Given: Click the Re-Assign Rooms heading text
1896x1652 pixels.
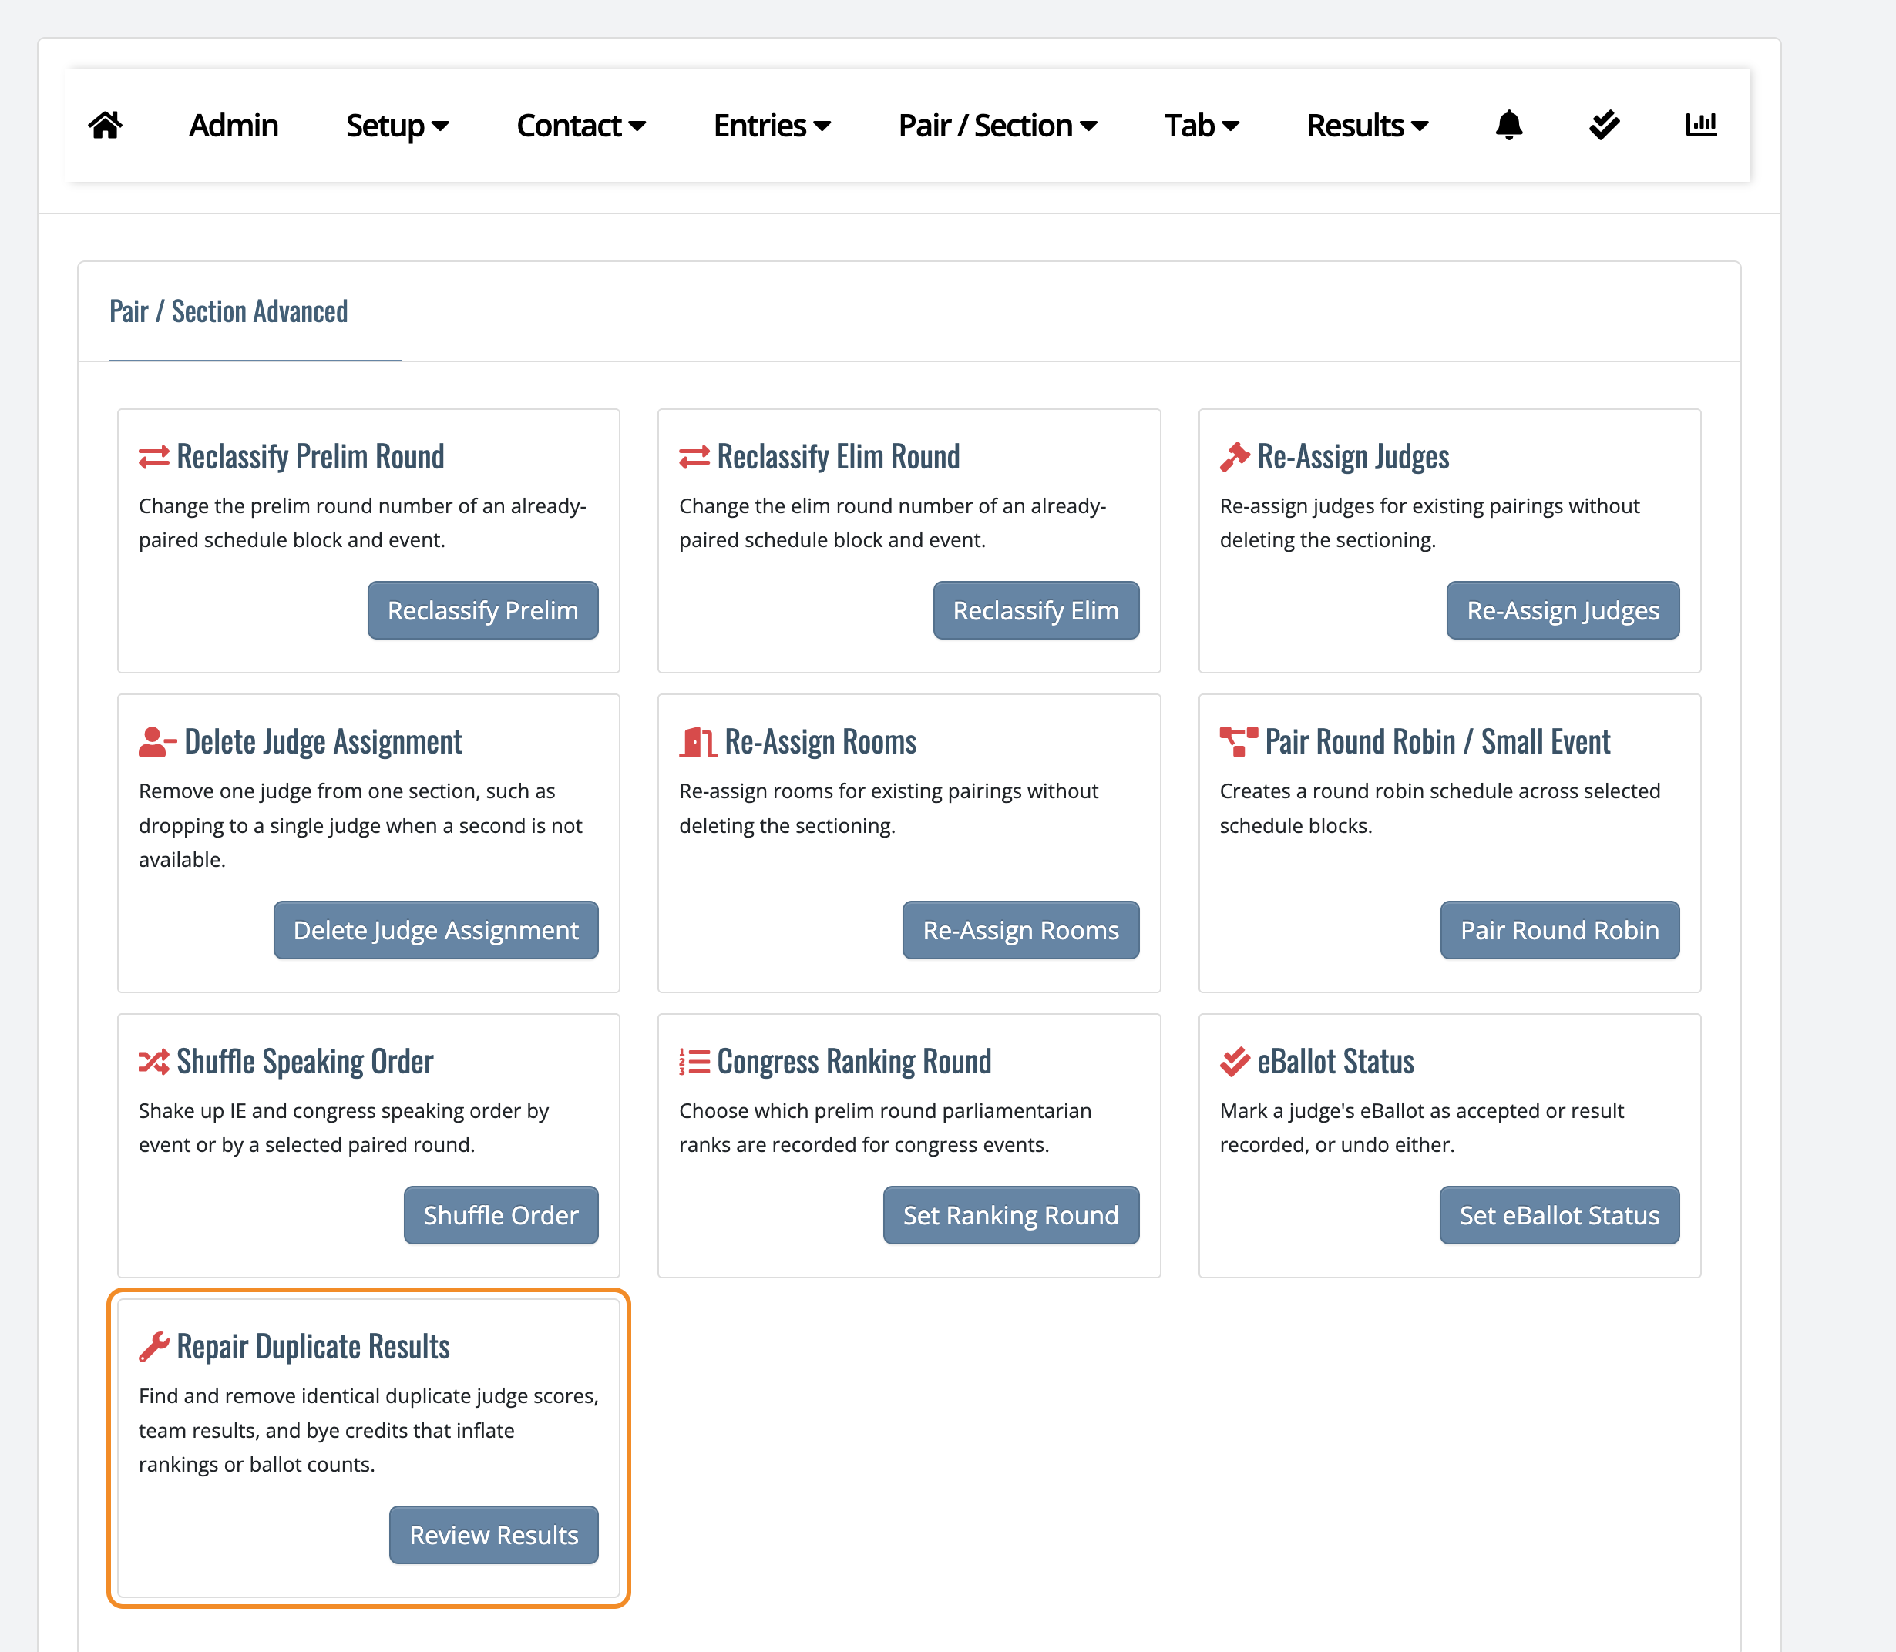Looking at the screenshot, I should (821, 742).
